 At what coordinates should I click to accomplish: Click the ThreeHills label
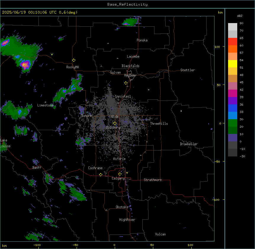coord(159,124)
